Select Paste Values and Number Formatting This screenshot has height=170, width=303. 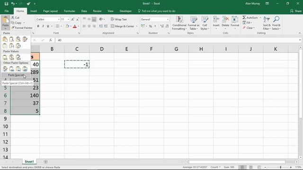click(11, 58)
